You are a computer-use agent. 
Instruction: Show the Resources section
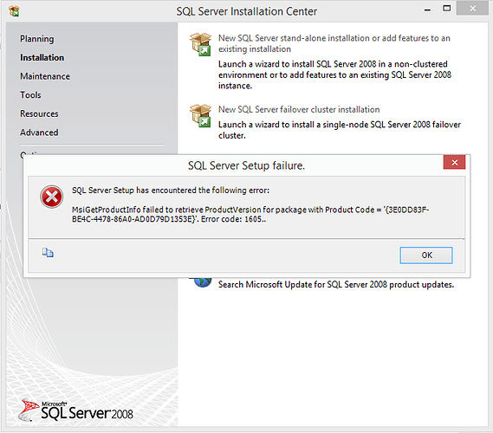coord(39,113)
